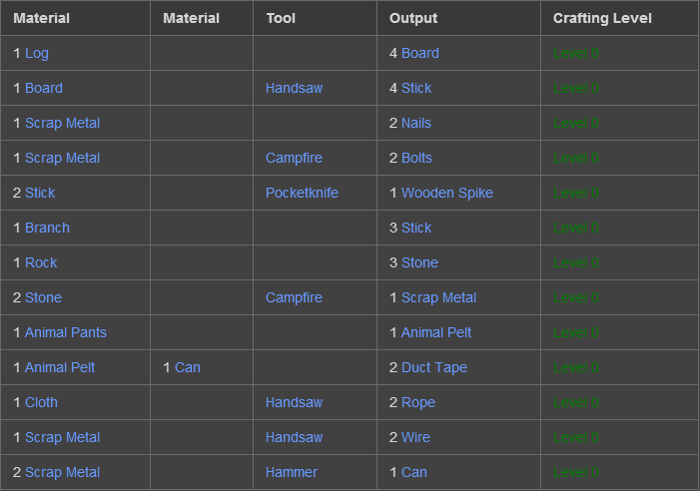Image resolution: width=700 pixels, height=491 pixels.
Task: Open the Wooden Spike link
Action: (x=446, y=193)
